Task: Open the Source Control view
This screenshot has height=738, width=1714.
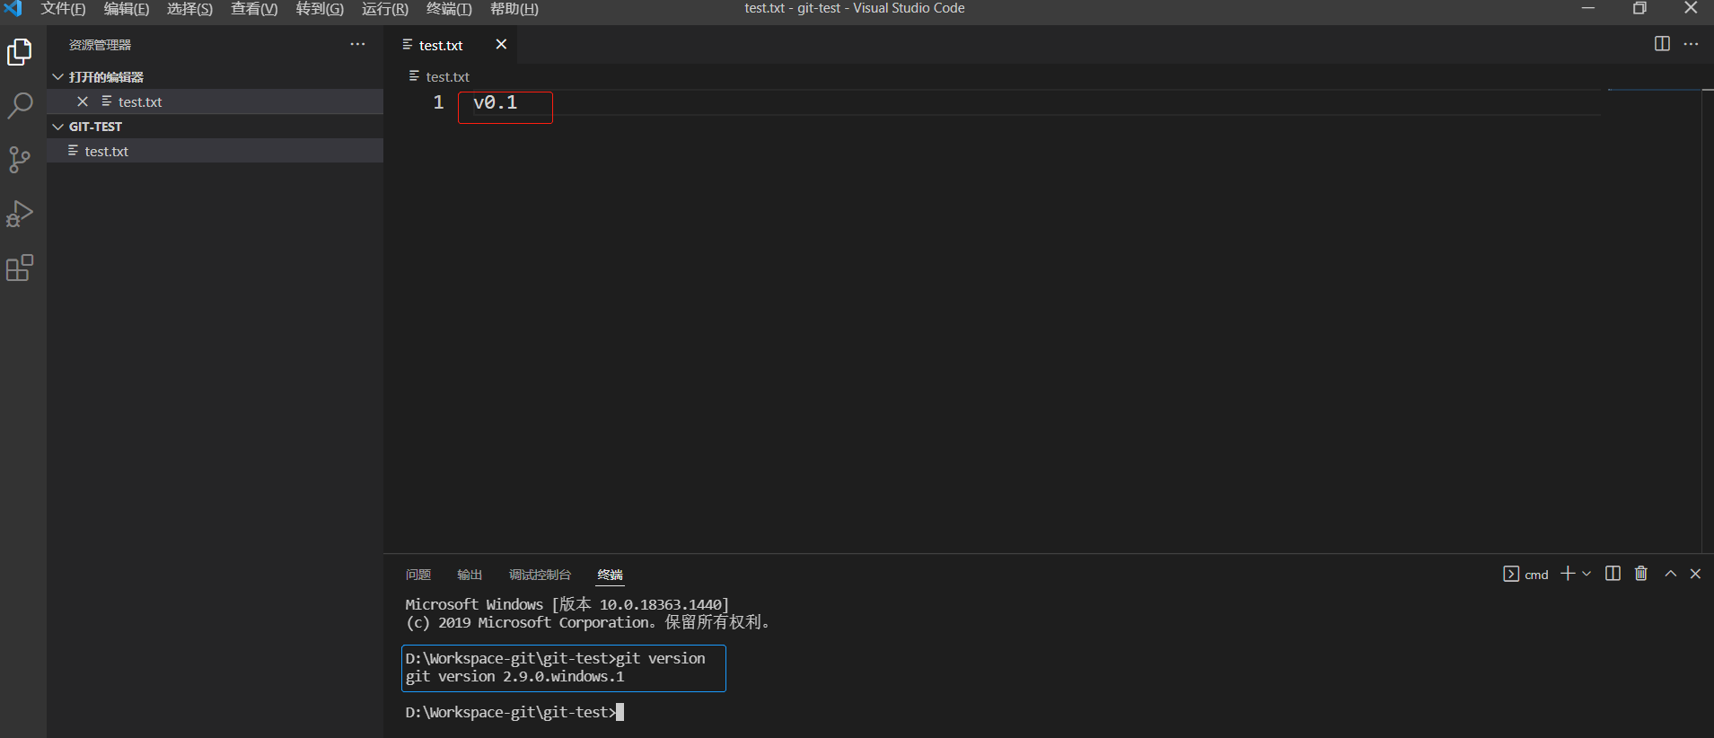Action: pos(20,160)
